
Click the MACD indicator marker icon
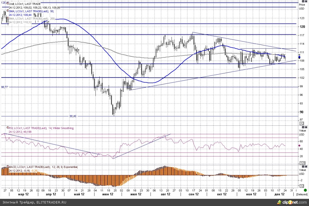click(x=7, y=167)
